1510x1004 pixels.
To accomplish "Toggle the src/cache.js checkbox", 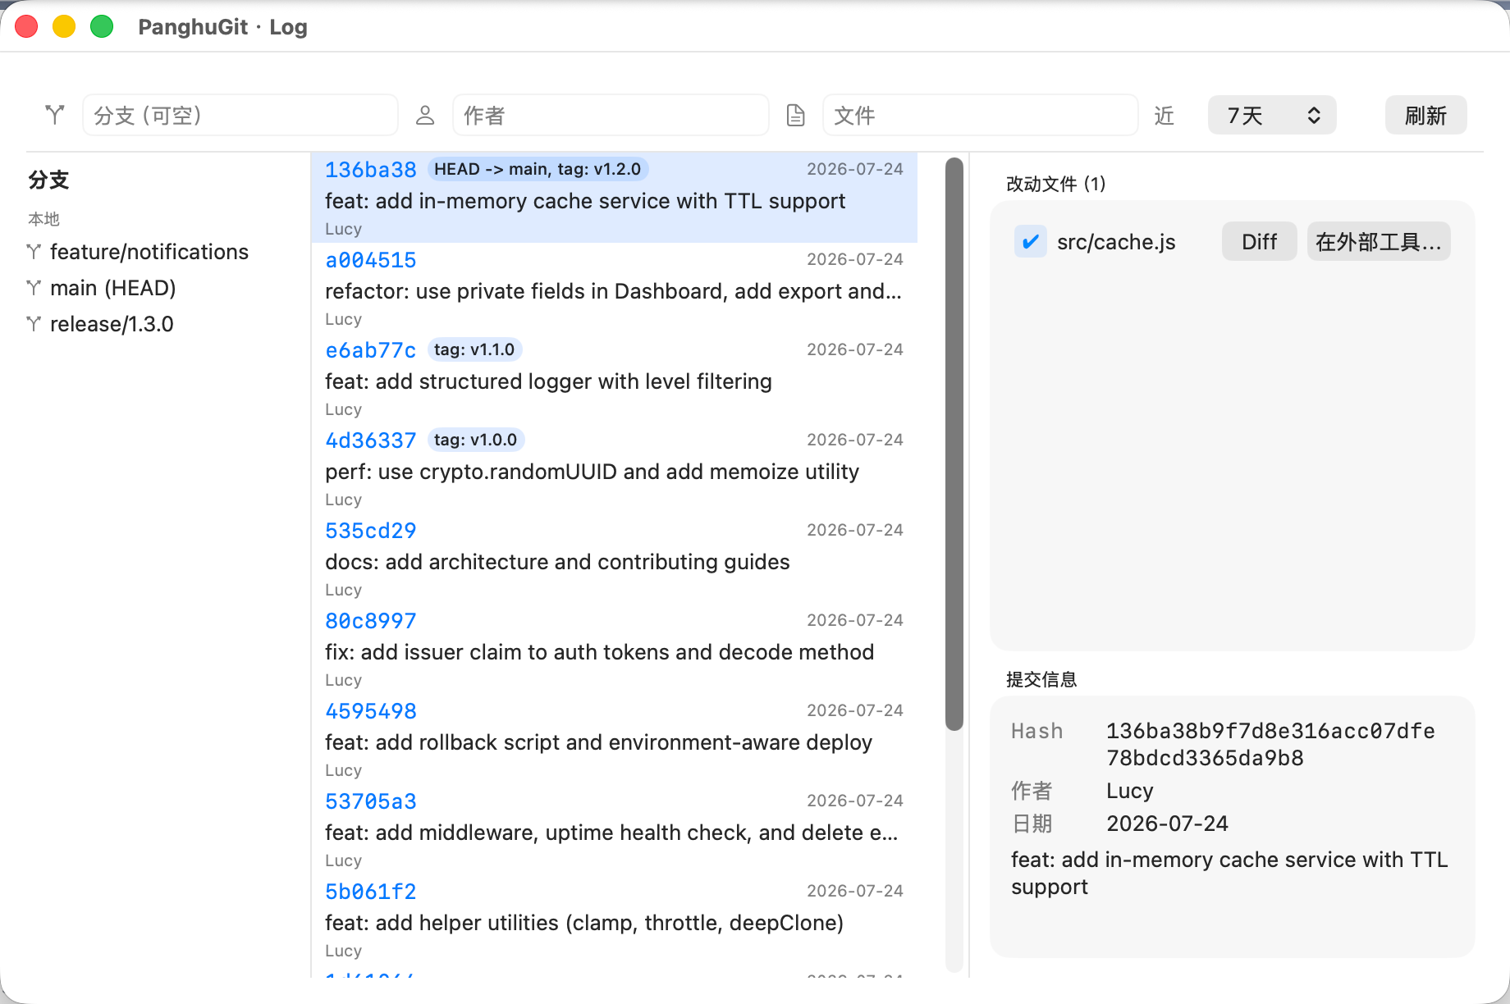I will tap(1030, 242).
